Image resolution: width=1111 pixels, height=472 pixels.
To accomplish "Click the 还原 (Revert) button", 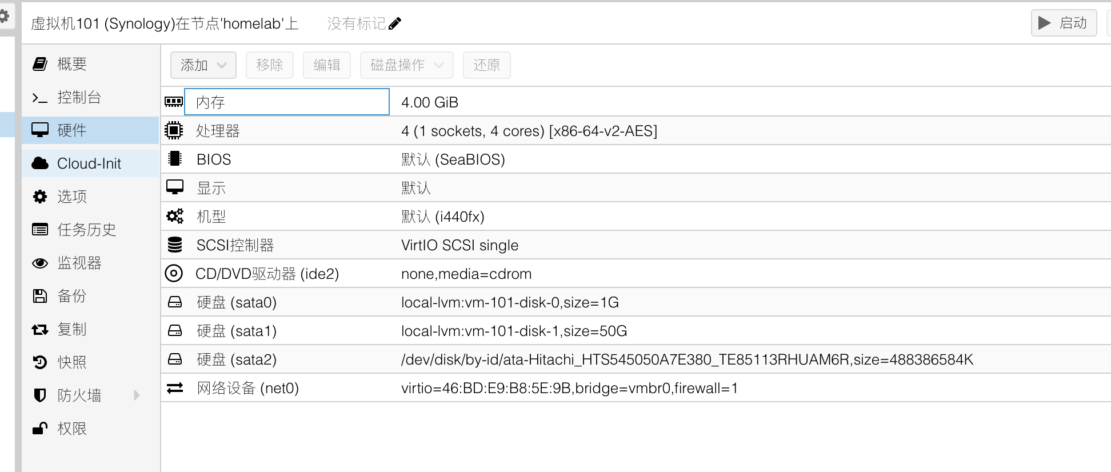I will 487,65.
